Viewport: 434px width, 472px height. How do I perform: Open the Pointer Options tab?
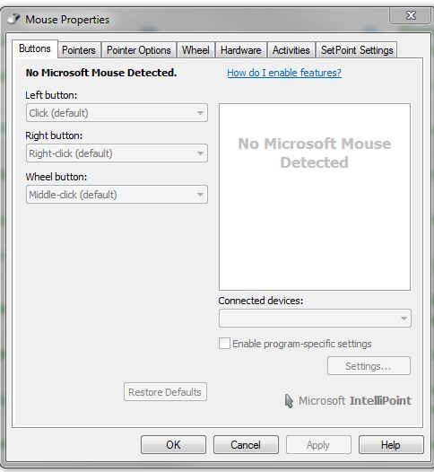click(x=139, y=50)
